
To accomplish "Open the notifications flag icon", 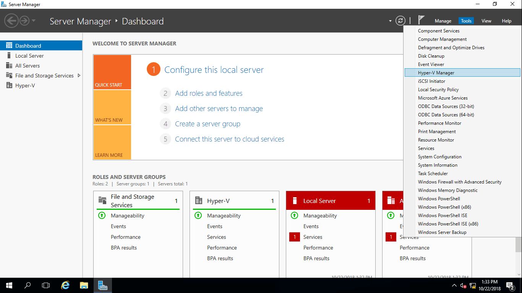I will [421, 20].
